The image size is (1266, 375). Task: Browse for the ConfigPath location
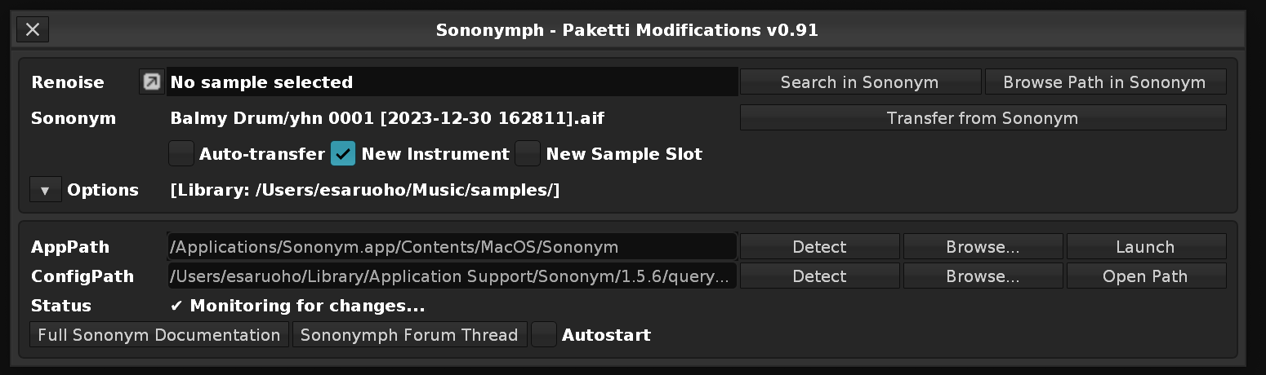pyautogui.click(x=983, y=276)
